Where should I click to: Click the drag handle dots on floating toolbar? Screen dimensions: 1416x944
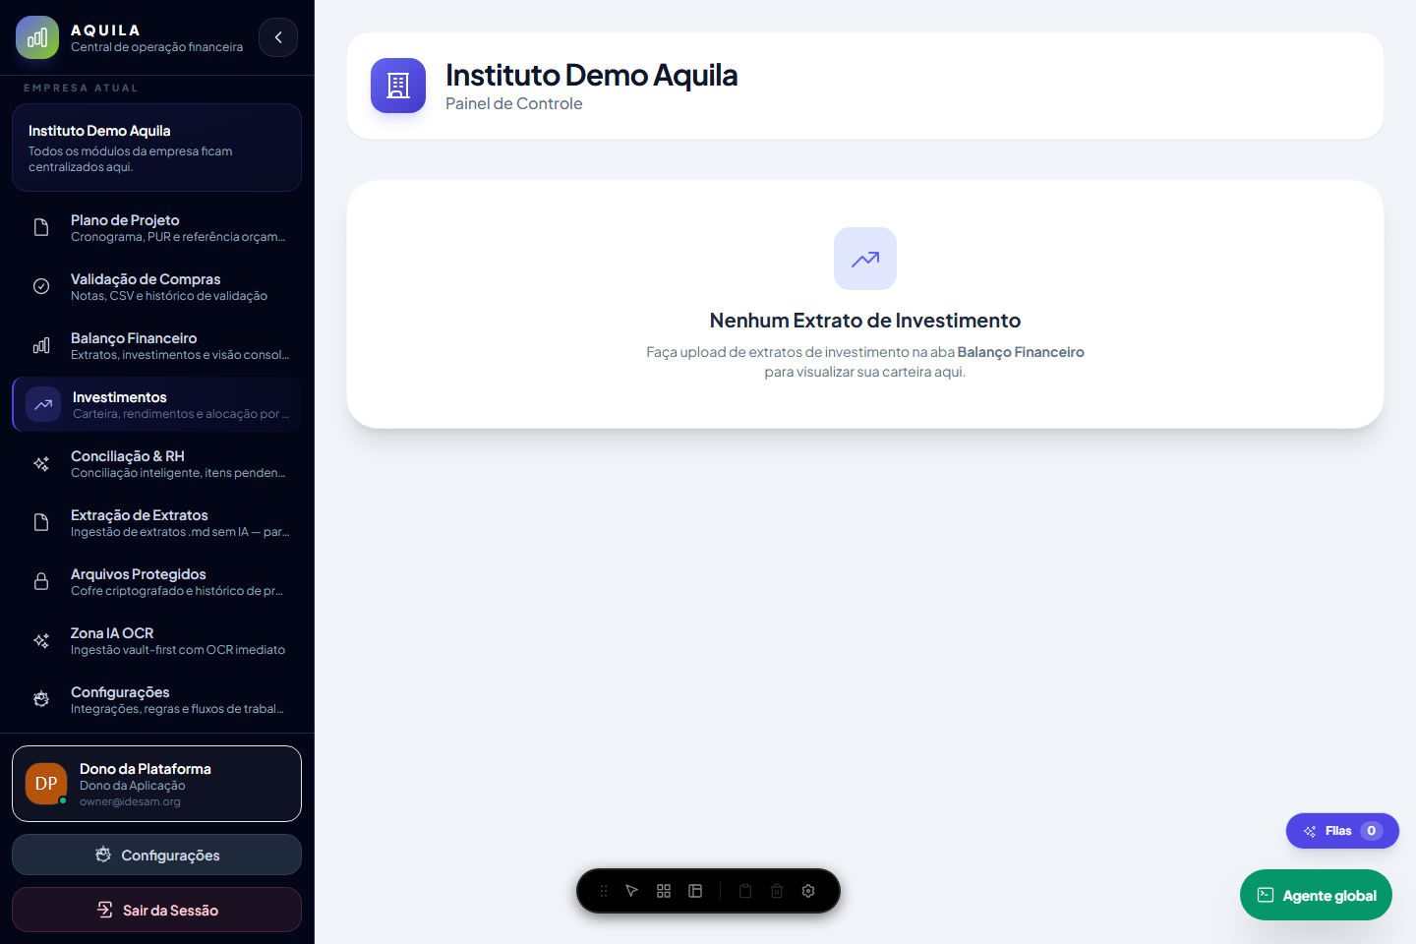pyautogui.click(x=604, y=891)
